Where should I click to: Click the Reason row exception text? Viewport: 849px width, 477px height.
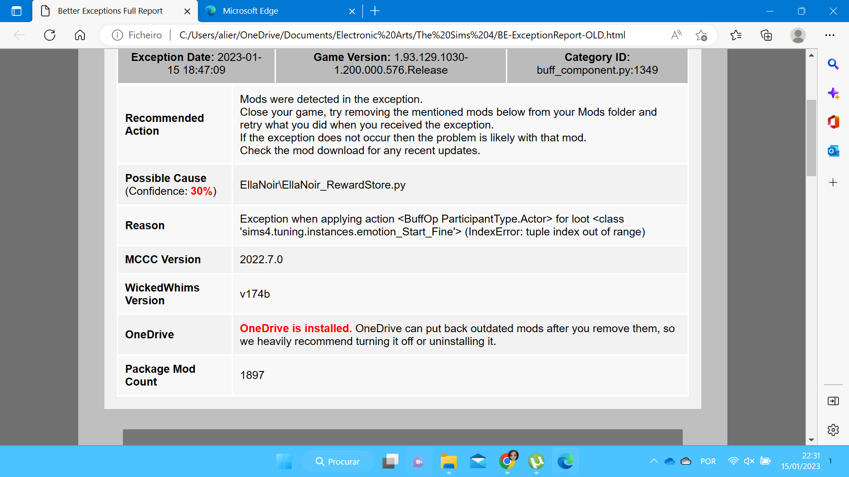pos(443,226)
